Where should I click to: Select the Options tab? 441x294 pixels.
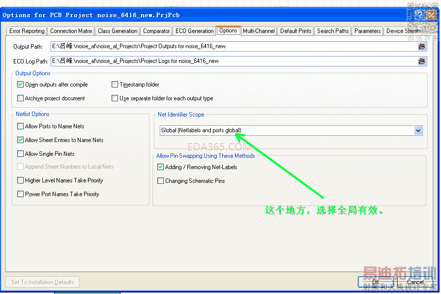point(229,30)
